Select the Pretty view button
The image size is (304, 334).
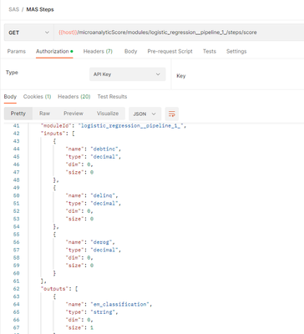18,114
